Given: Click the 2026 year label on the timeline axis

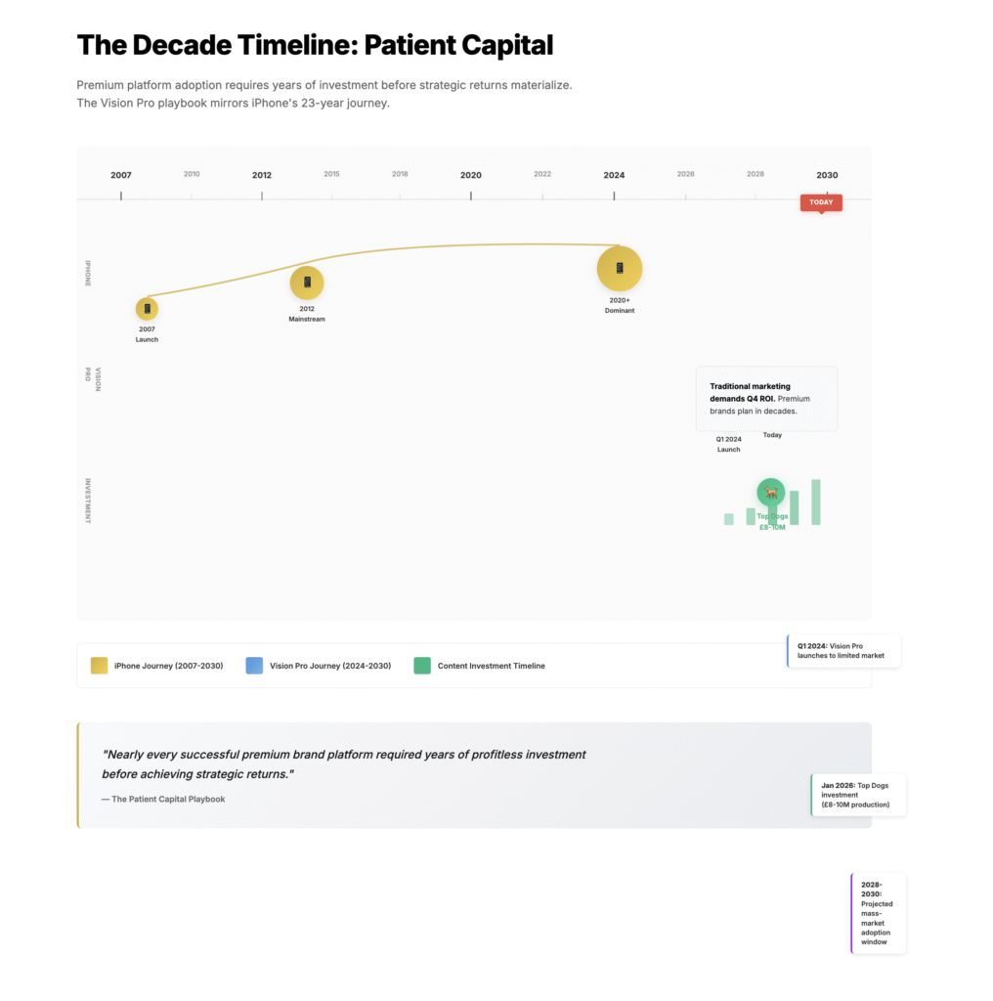Looking at the screenshot, I should pos(686,175).
